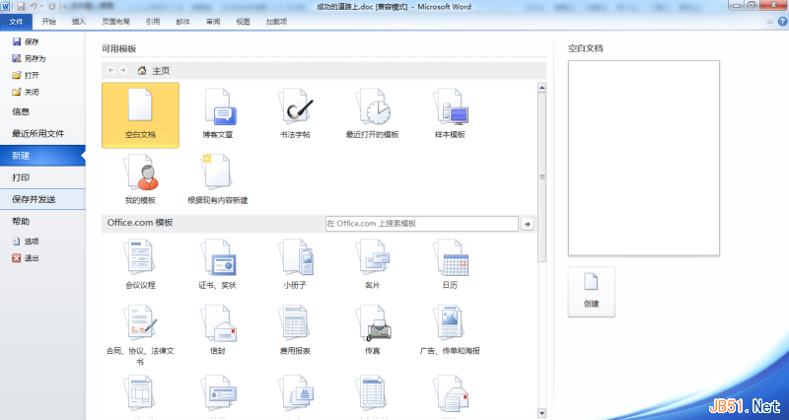Select the 空白文档 blank document template
Screen dimensions: 789x420
(x=140, y=115)
